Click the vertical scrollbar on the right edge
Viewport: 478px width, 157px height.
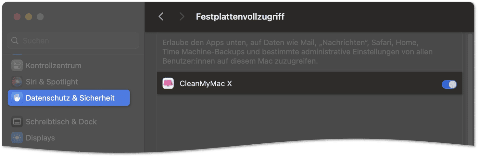[x=470, y=88]
